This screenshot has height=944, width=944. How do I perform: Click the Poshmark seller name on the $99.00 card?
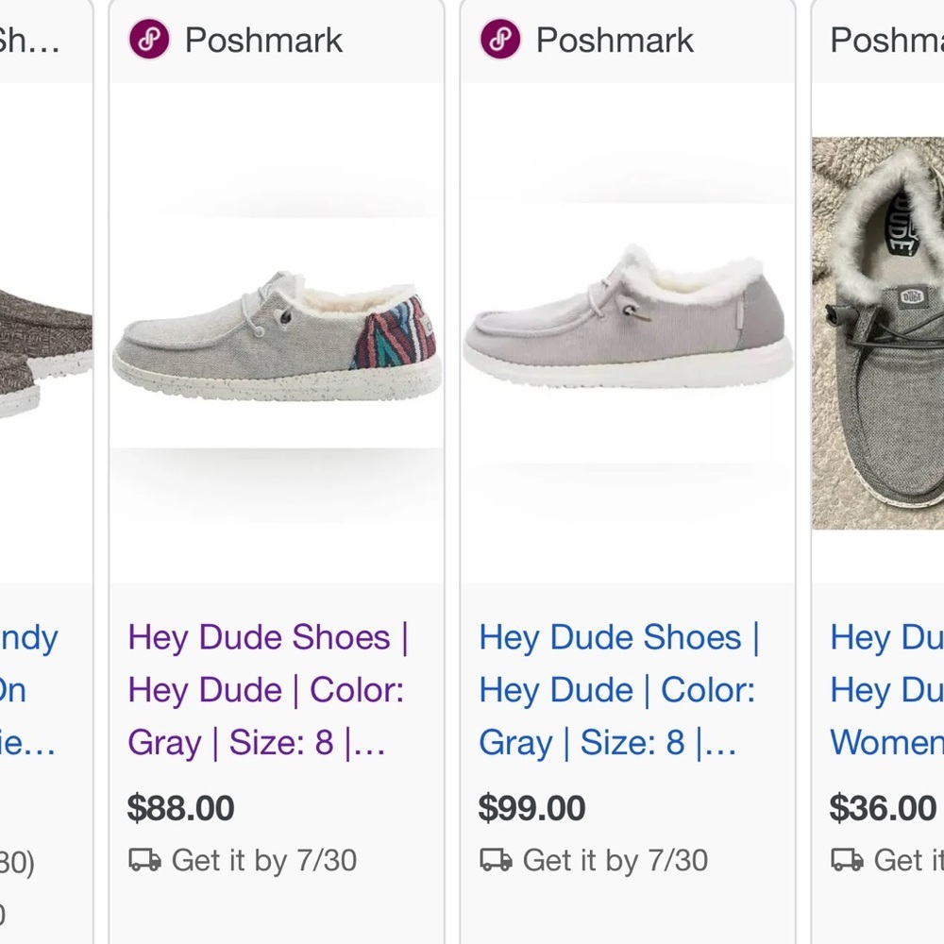(x=615, y=41)
